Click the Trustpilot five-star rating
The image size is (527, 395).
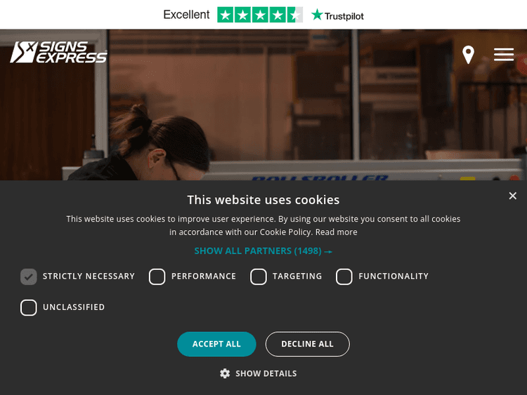coord(260,15)
